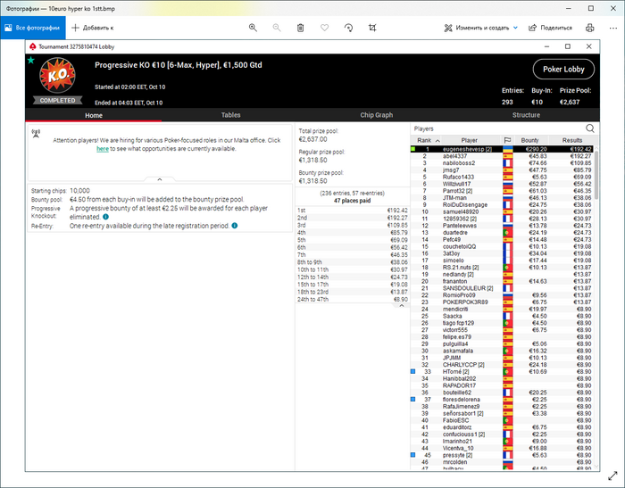Select player row abel4337
The height and width of the screenshot is (488, 625).
tap(502, 156)
